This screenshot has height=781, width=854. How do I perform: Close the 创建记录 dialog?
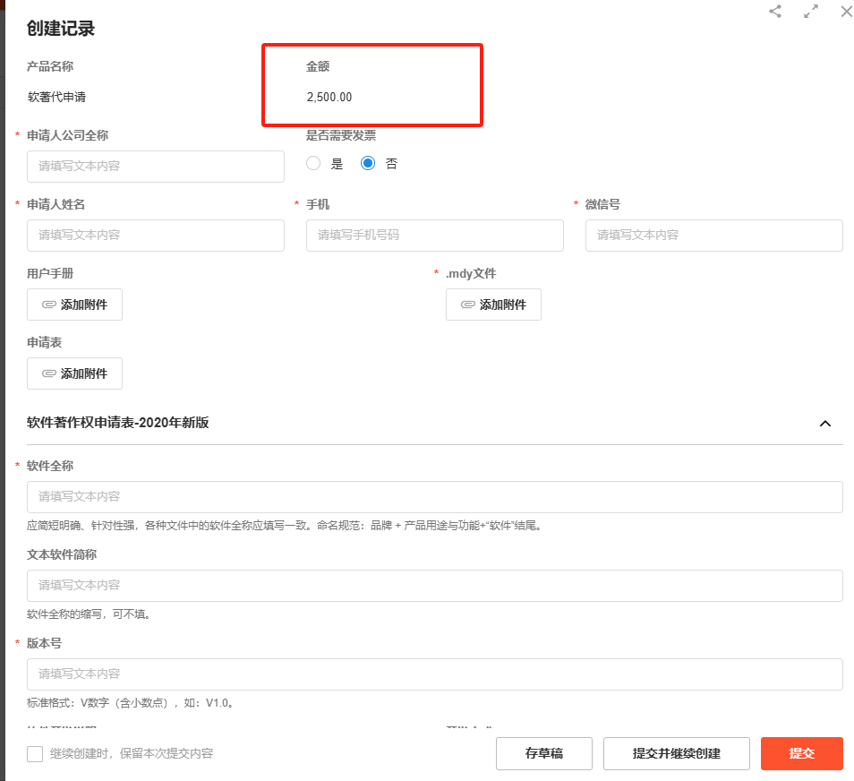coord(846,12)
